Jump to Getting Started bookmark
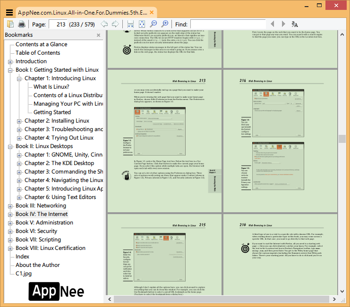 [52, 112]
